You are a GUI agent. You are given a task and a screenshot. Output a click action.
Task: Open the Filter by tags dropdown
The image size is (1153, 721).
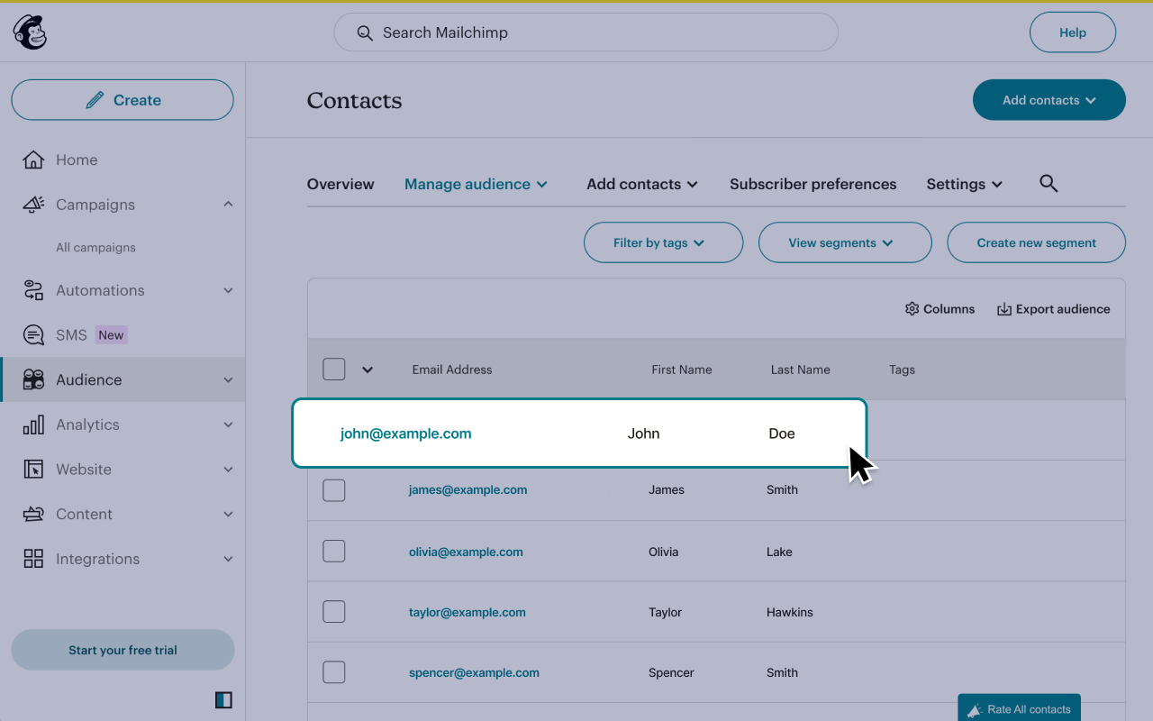click(663, 242)
